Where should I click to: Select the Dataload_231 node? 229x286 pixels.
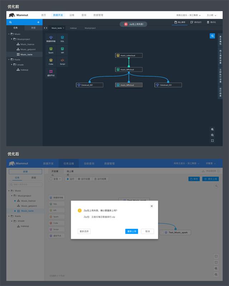pyautogui.click(x=168, y=85)
